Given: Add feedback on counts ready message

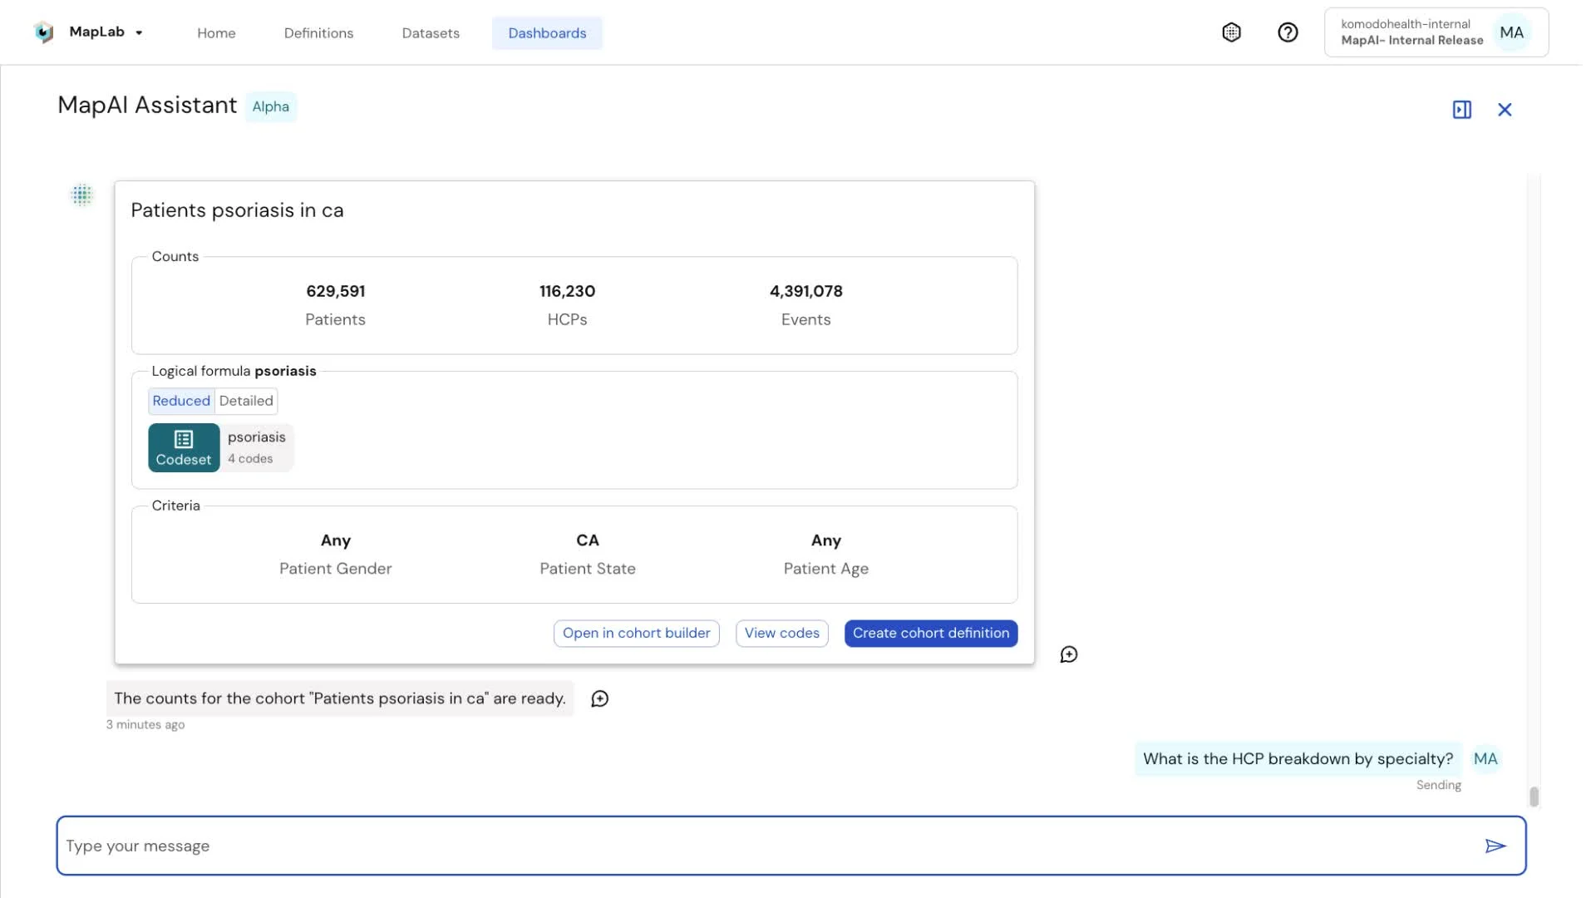Looking at the screenshot, I should [x=599, y=698].
